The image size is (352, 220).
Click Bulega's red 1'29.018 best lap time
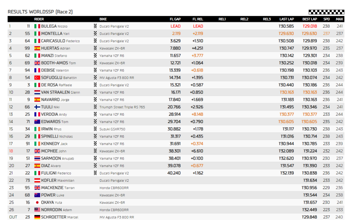(x=310, y=26)
